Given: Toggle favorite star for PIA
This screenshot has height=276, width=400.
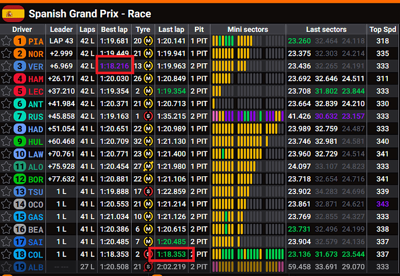Looking at the screenshot, I should pos(6,41).
